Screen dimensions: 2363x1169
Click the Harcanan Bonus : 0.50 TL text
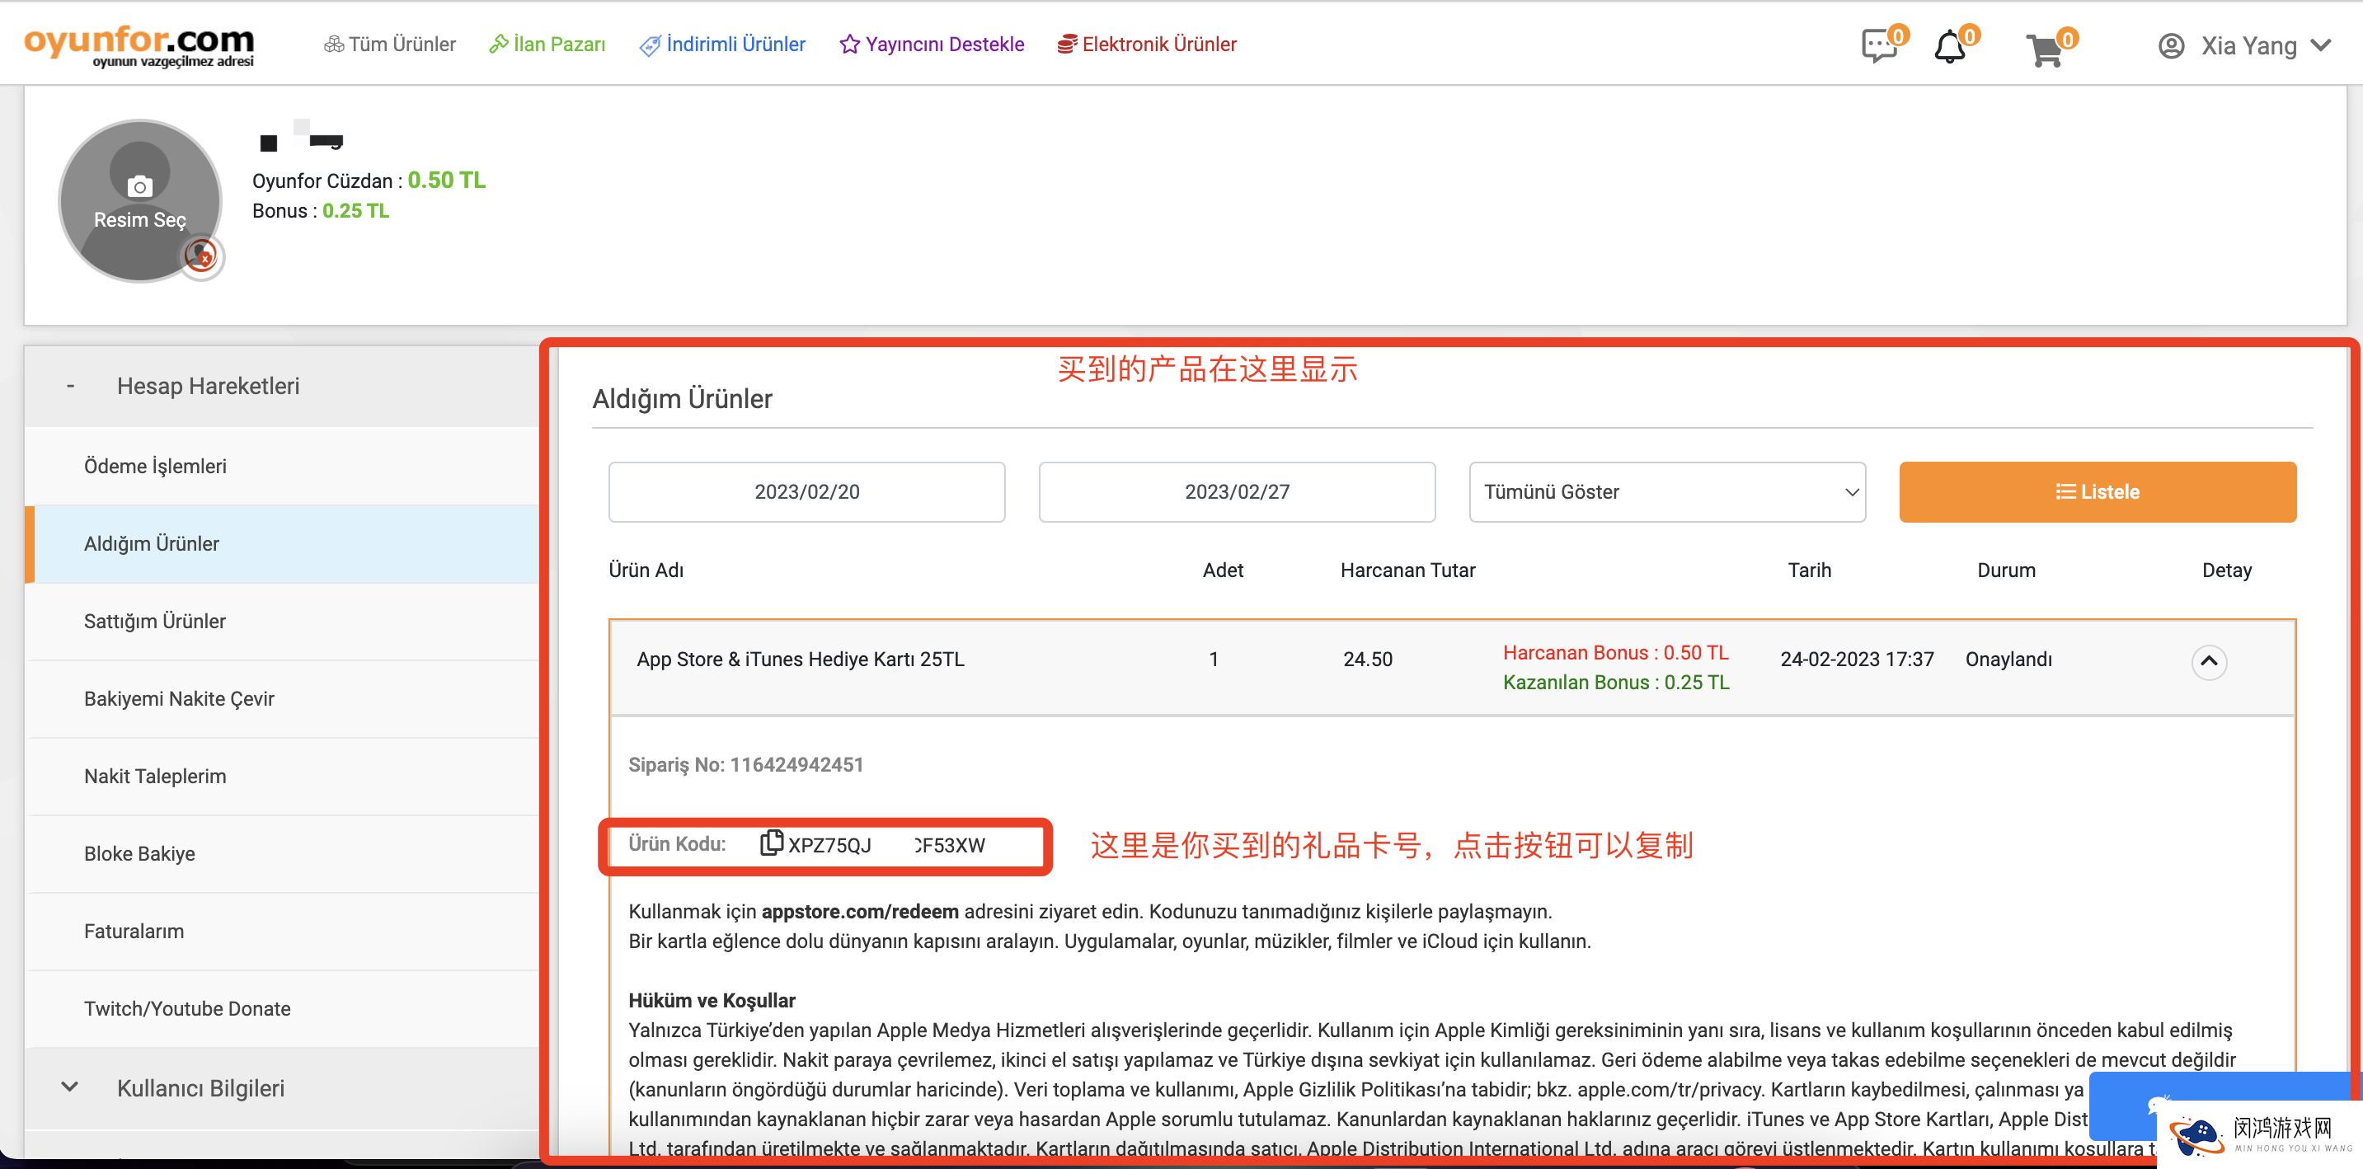[1615, 653]
